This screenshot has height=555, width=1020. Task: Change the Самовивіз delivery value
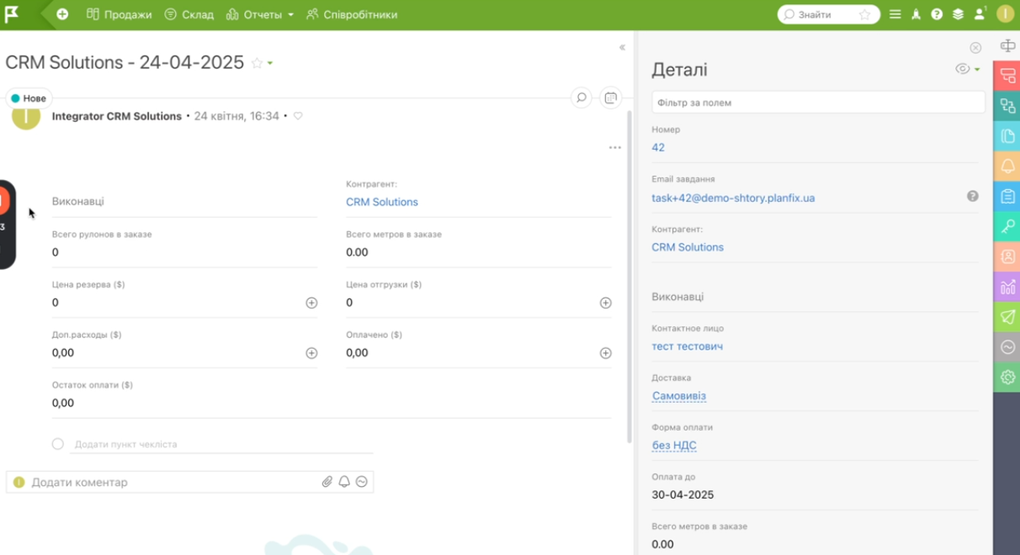679,396
